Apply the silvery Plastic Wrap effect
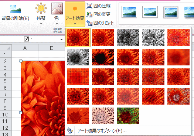Screen dimensions: 194x136 pyautogui.click(x=178, y=96)
